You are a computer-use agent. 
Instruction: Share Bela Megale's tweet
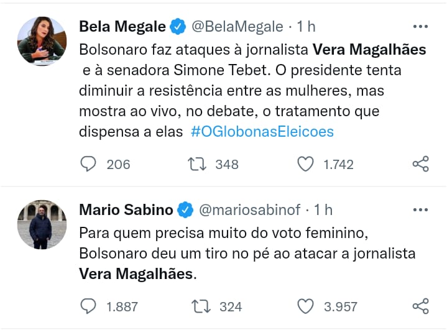[x=421, y=164]
